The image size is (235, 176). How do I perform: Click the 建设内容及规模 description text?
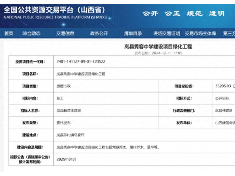(x=107, y=147)
